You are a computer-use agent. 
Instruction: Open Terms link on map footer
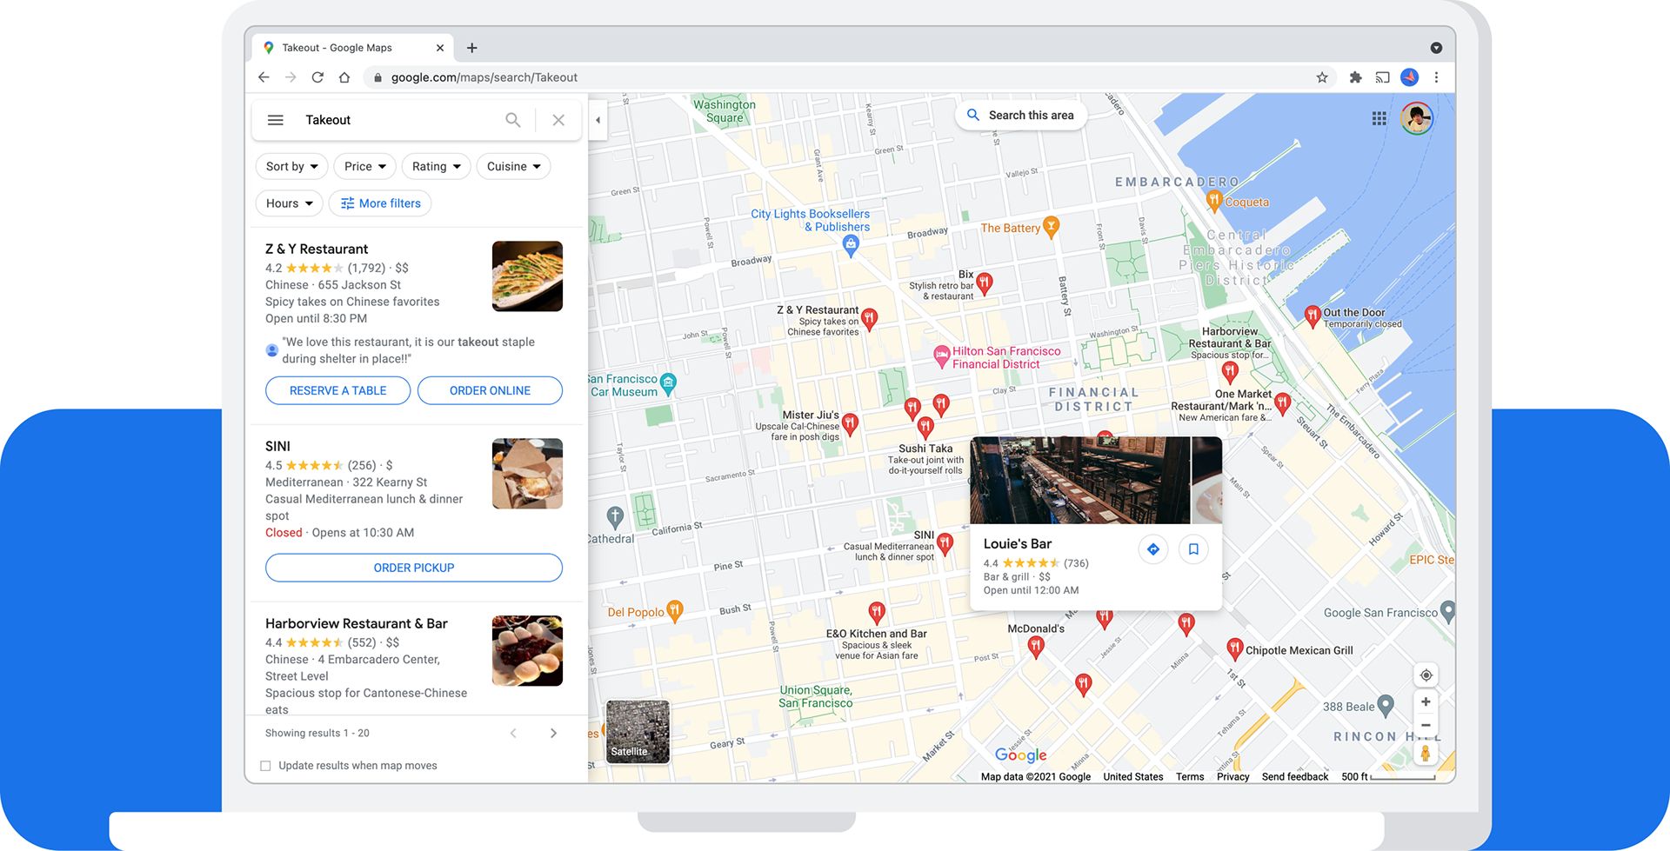[x=1190, y=777]
